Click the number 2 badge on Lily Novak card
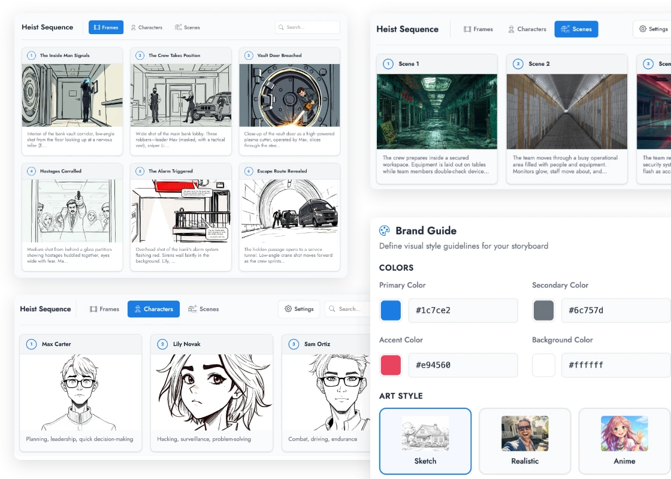This screenshot has height=479, width=671. point(162,344)
